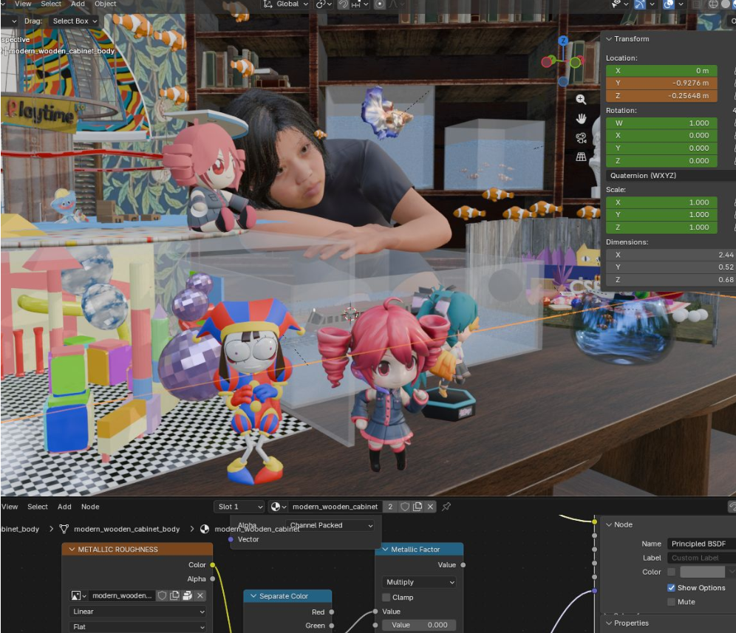
Task: Open the Quaternion (WXYZ) rotation mode dropdown
Action: [x=671, y=175]
